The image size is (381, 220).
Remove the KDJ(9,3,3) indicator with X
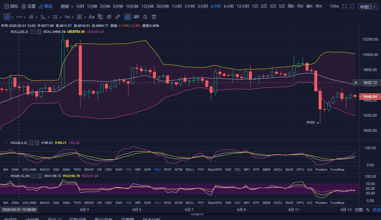(x=37, y=143)
